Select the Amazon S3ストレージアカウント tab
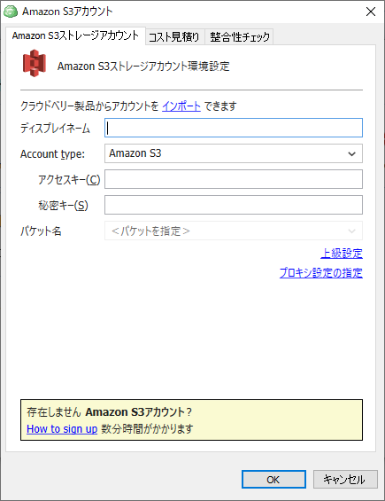 [75, 35]
